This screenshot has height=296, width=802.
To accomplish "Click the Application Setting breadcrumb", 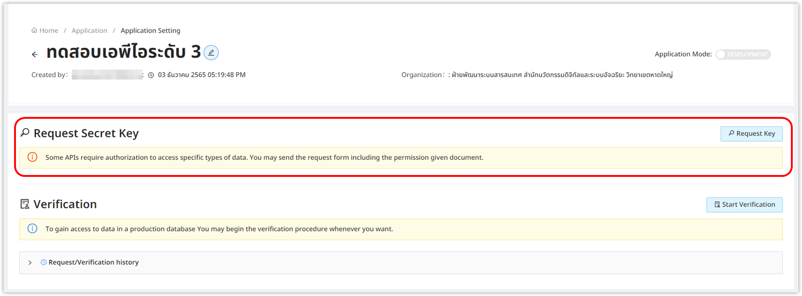I will click(150, 30).
